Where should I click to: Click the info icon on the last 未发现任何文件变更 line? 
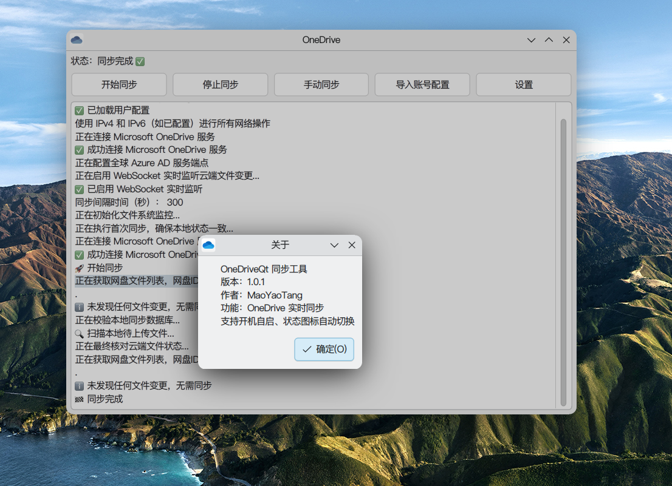79,386
